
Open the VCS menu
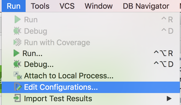[x=67, y=6]
